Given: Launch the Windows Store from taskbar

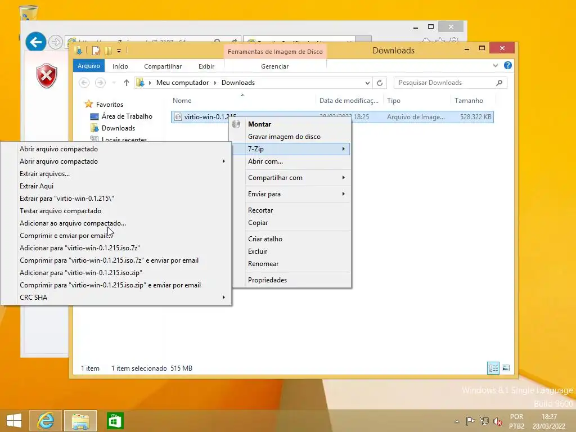Looking at the screenshot, I should 115,421.
